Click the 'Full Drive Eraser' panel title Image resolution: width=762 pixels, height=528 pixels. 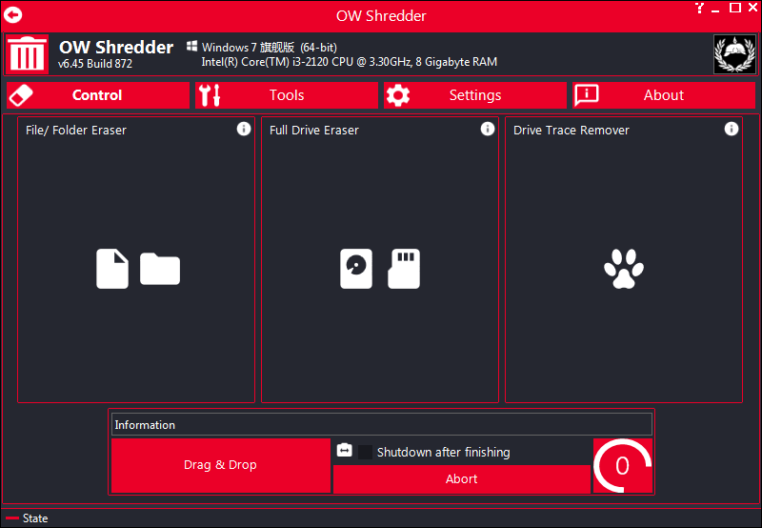[314, 131]
